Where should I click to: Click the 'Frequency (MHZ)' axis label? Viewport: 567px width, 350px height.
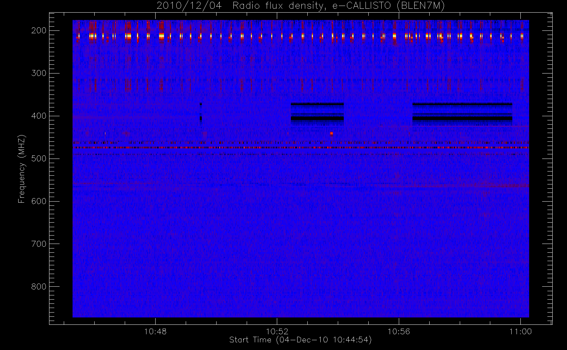point(22,169)
